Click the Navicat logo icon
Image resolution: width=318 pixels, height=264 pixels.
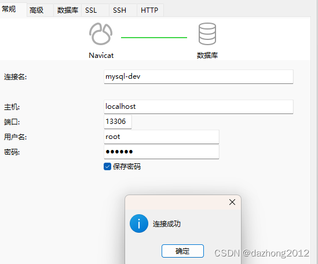(101, 34)
